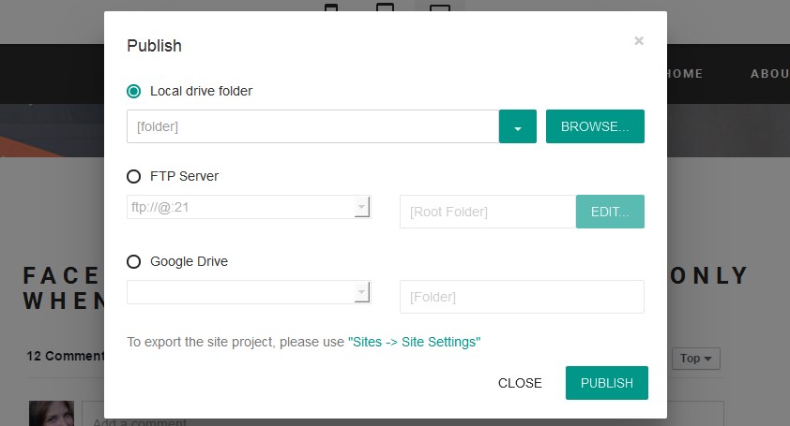The height and width of the screenshot is (426, 790).
Task: Click the commenter avatar thumbnail
Action: (52, 414)
